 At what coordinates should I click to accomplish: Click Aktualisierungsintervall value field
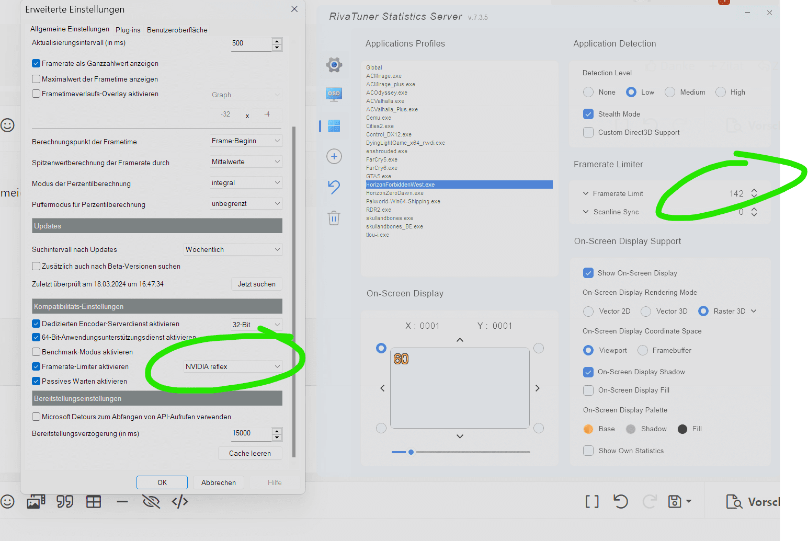[x=252, y=43]
